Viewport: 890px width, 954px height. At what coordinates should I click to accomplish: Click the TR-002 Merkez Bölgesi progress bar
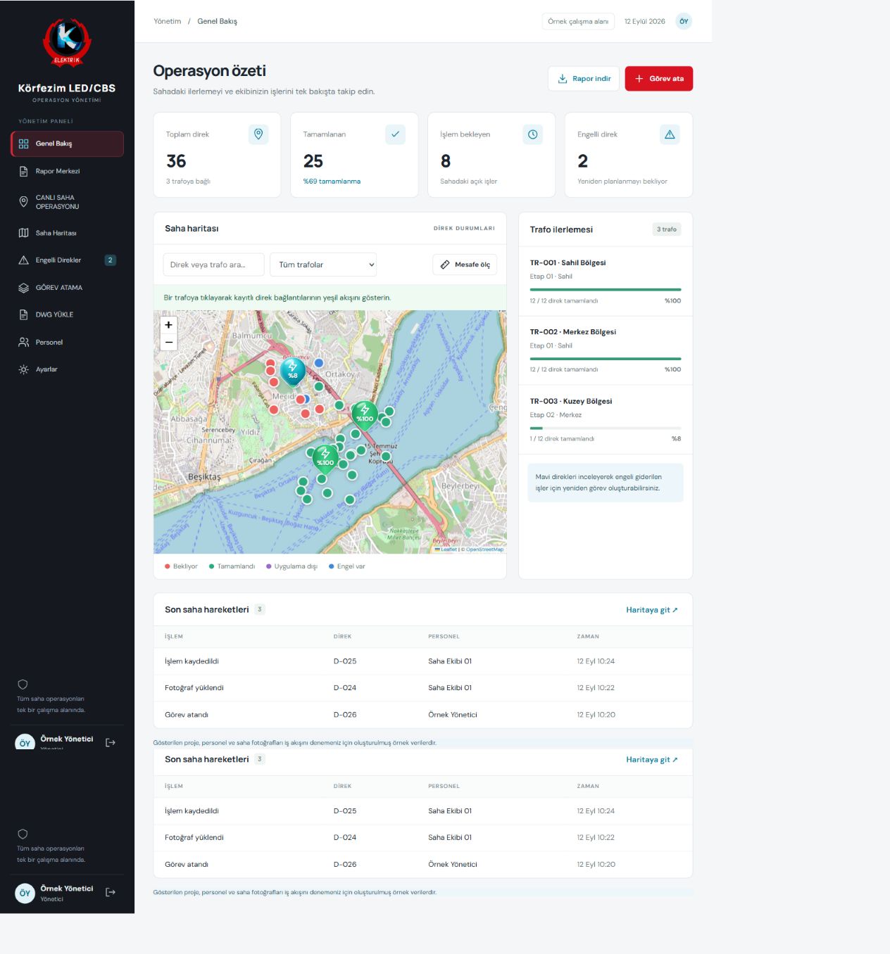[x=606, y=359]
